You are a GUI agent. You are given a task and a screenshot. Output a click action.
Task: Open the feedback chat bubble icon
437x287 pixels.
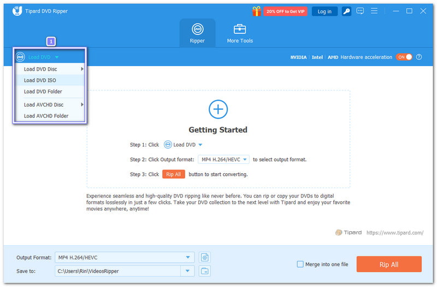pos(361,11)
